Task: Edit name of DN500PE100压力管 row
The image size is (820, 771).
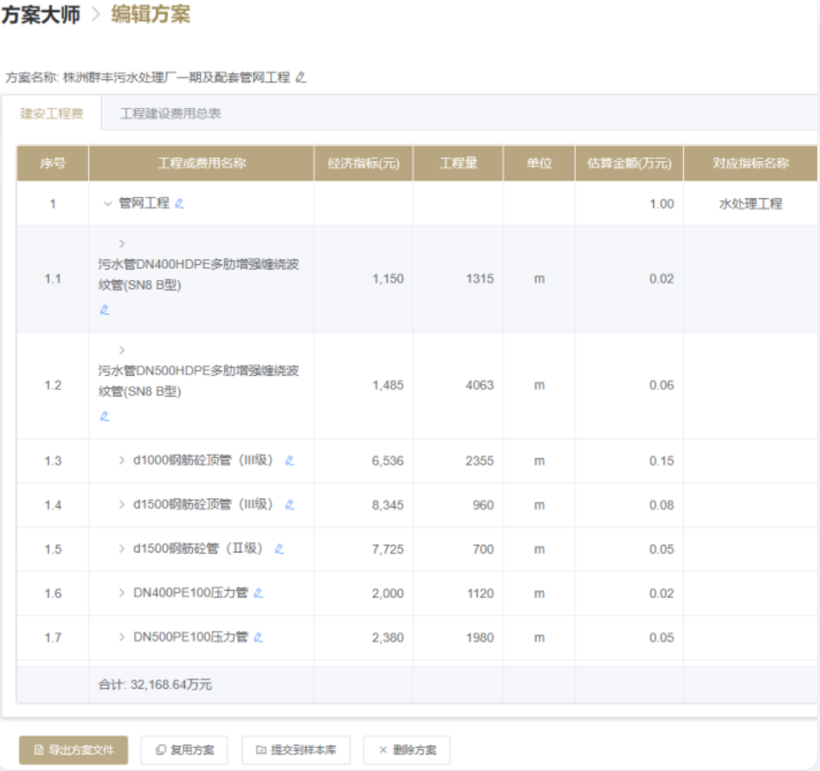Action: (258, 637)
